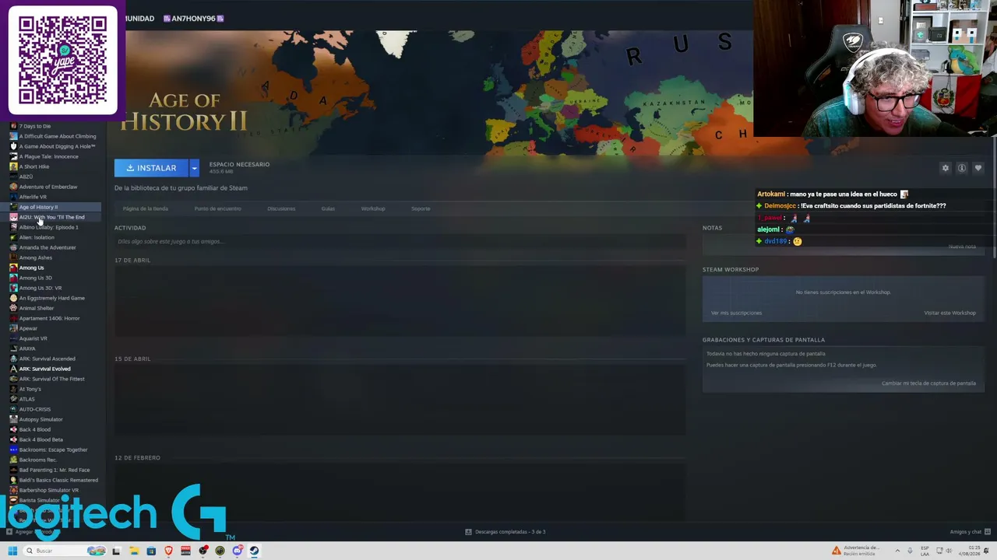Viewport: 997px width, 560px height.
Task: Click the Back 4 Blood game icon
Action: click(13, 429)
